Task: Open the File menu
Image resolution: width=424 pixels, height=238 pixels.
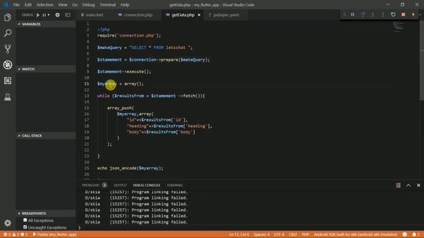Action: 16,5
